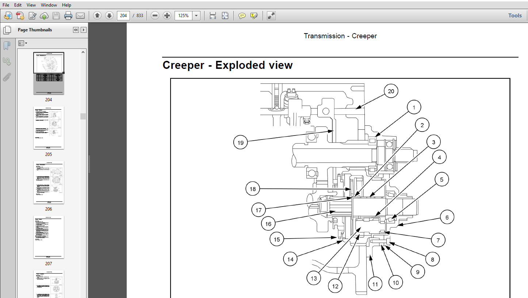This screenshot has width=528, height=298.
Task: Open the Attachments paperclip panel
Action: 7,77
